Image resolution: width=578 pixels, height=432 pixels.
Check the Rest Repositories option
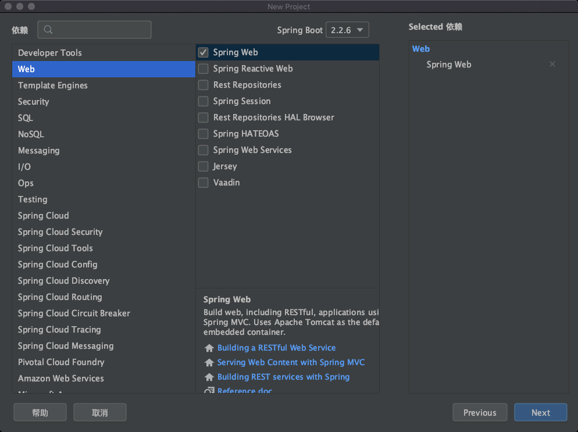point(204,85)
